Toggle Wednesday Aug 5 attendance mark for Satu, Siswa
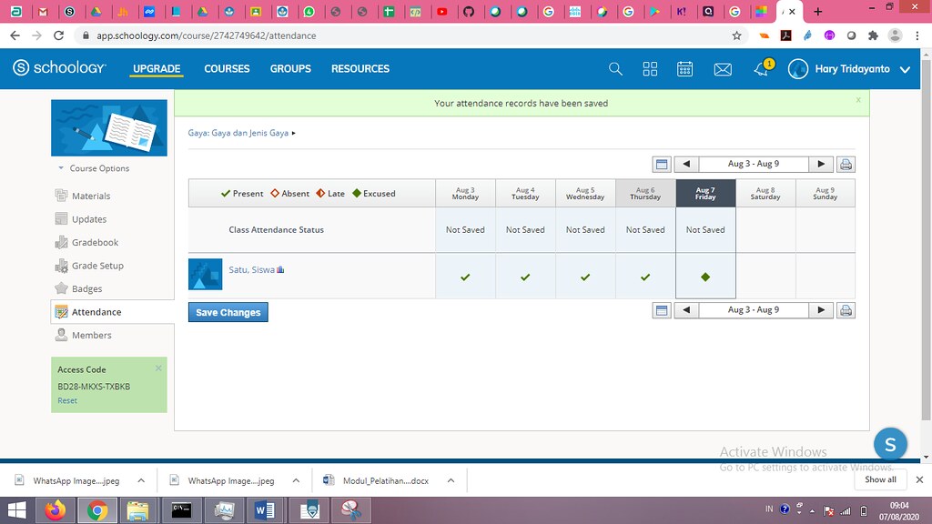932x524 pixels. coord(585,277)
